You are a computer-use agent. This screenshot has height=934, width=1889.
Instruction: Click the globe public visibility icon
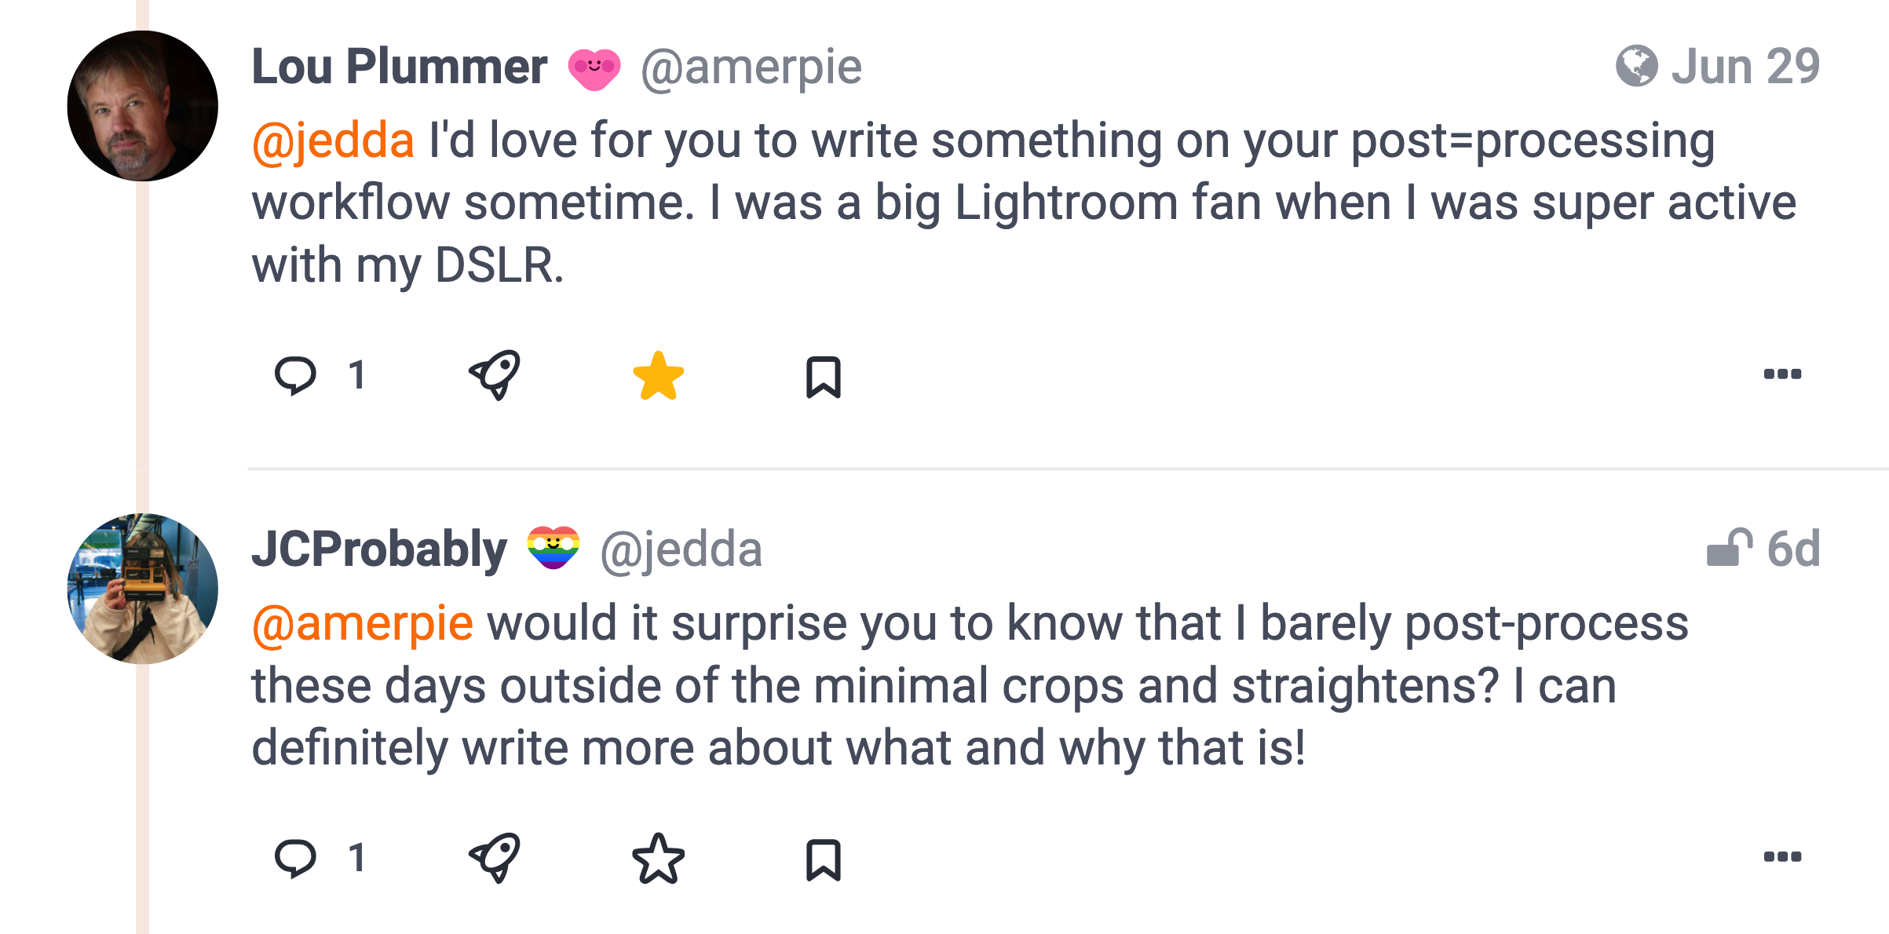(x=1636, y=67)
